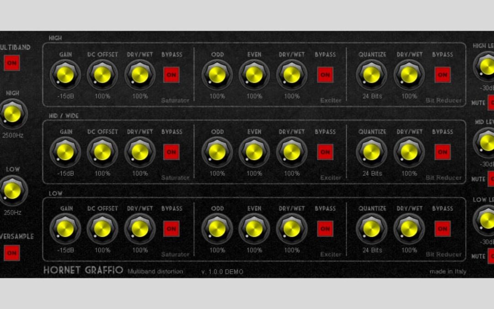Screen dimensions: 494x309
Task: Click the Low band Exciter Odd knob
Action: 217,229
